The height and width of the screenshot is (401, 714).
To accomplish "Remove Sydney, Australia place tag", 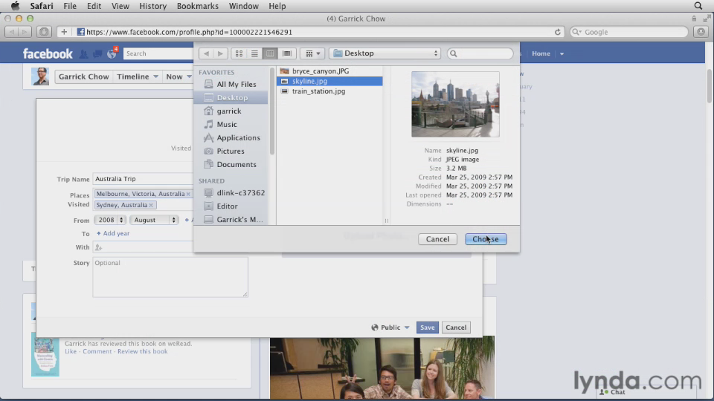I will coord(151,205).
